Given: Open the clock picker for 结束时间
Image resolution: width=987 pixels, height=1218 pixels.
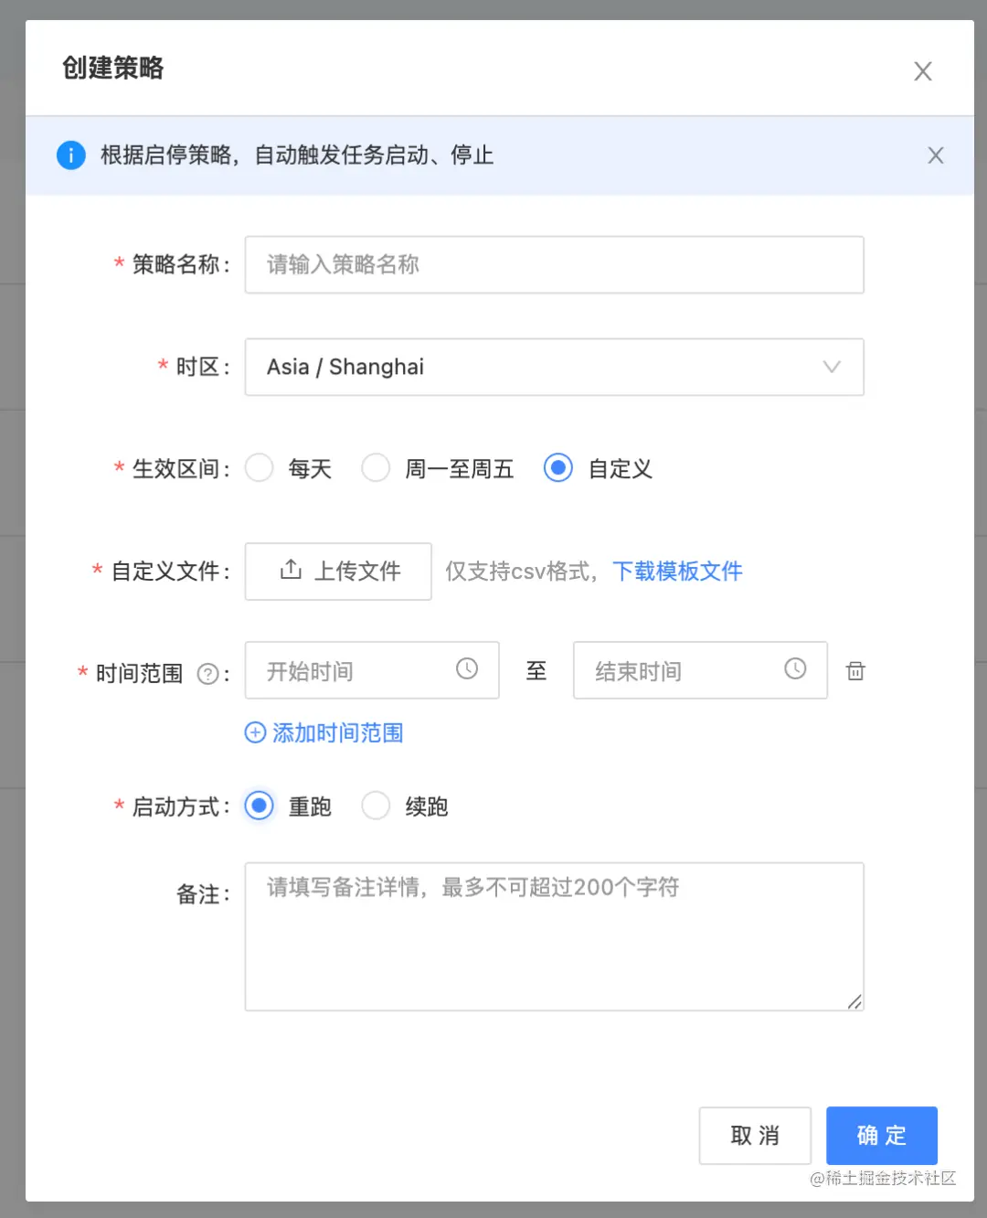Looking at the screenshot, I should 794,669.
